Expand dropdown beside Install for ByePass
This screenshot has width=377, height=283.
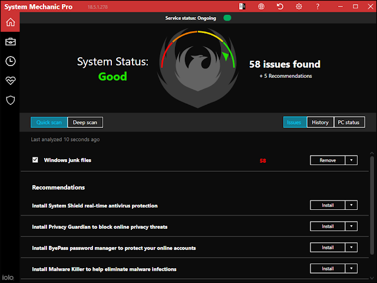pos(351,248)
